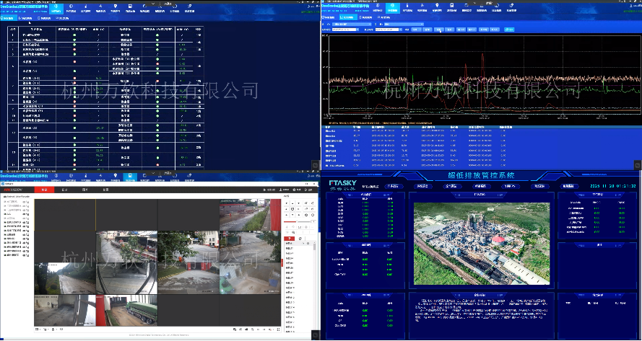The height and width of the screenshot is (341, 642).
Task: Enter fullscreen using icon below video grid
Action: point(279,329)
